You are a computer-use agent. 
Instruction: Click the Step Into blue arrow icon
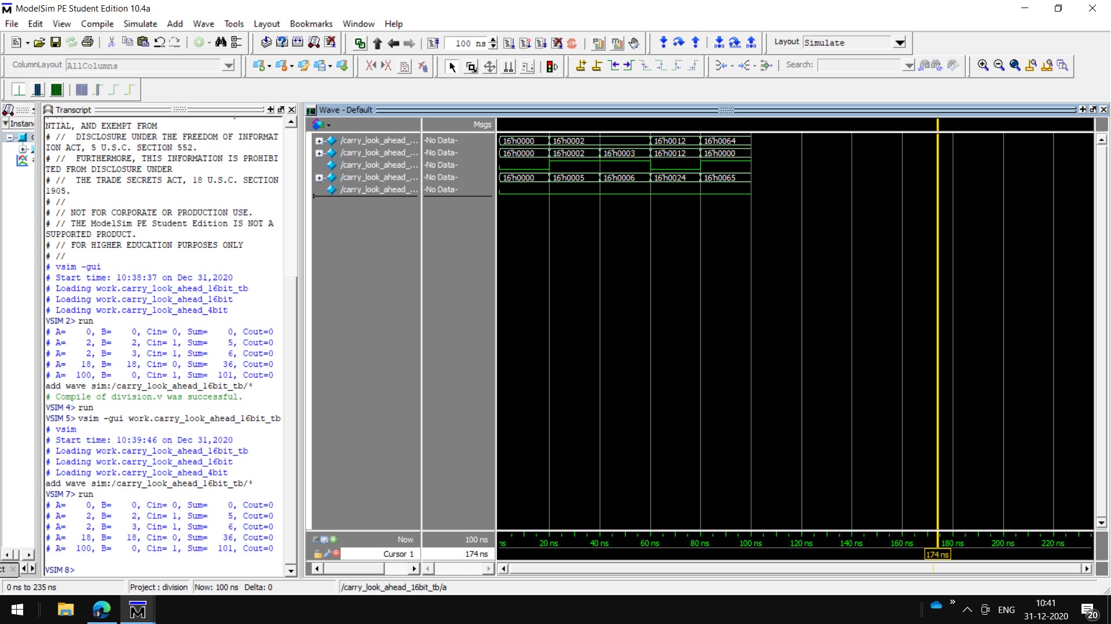[663, 42]
